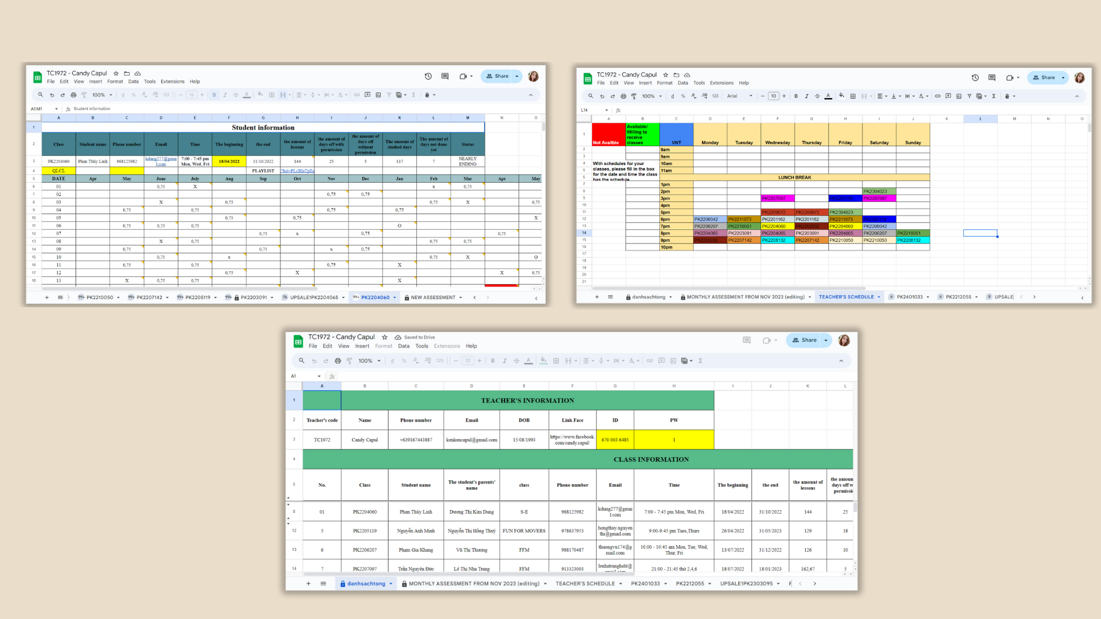Toggle italic in the top-right window toolbar
This screenshot has height=619, width=1101.
pyautogui.click(x=806, y=96)
